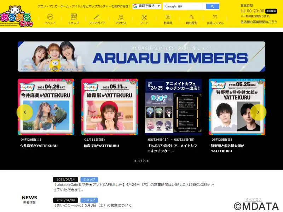
Task: Click the 04月26日(土) date text
Action: (31, 140)
